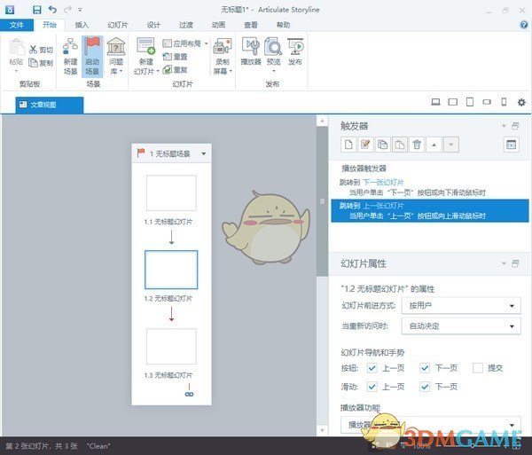Screen dimensions: 532x455
Task: Delete the selected trigger with trash icon
Action: coord(417,145)
